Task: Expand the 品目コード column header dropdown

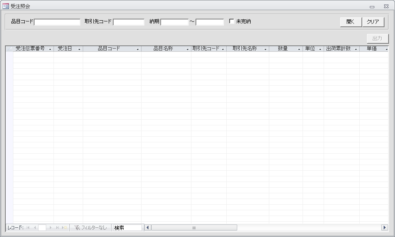Action: tap(138, 49)
